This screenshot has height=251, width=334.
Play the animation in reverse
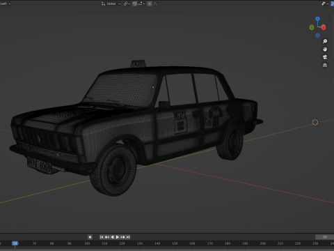[x=112, y=237]
